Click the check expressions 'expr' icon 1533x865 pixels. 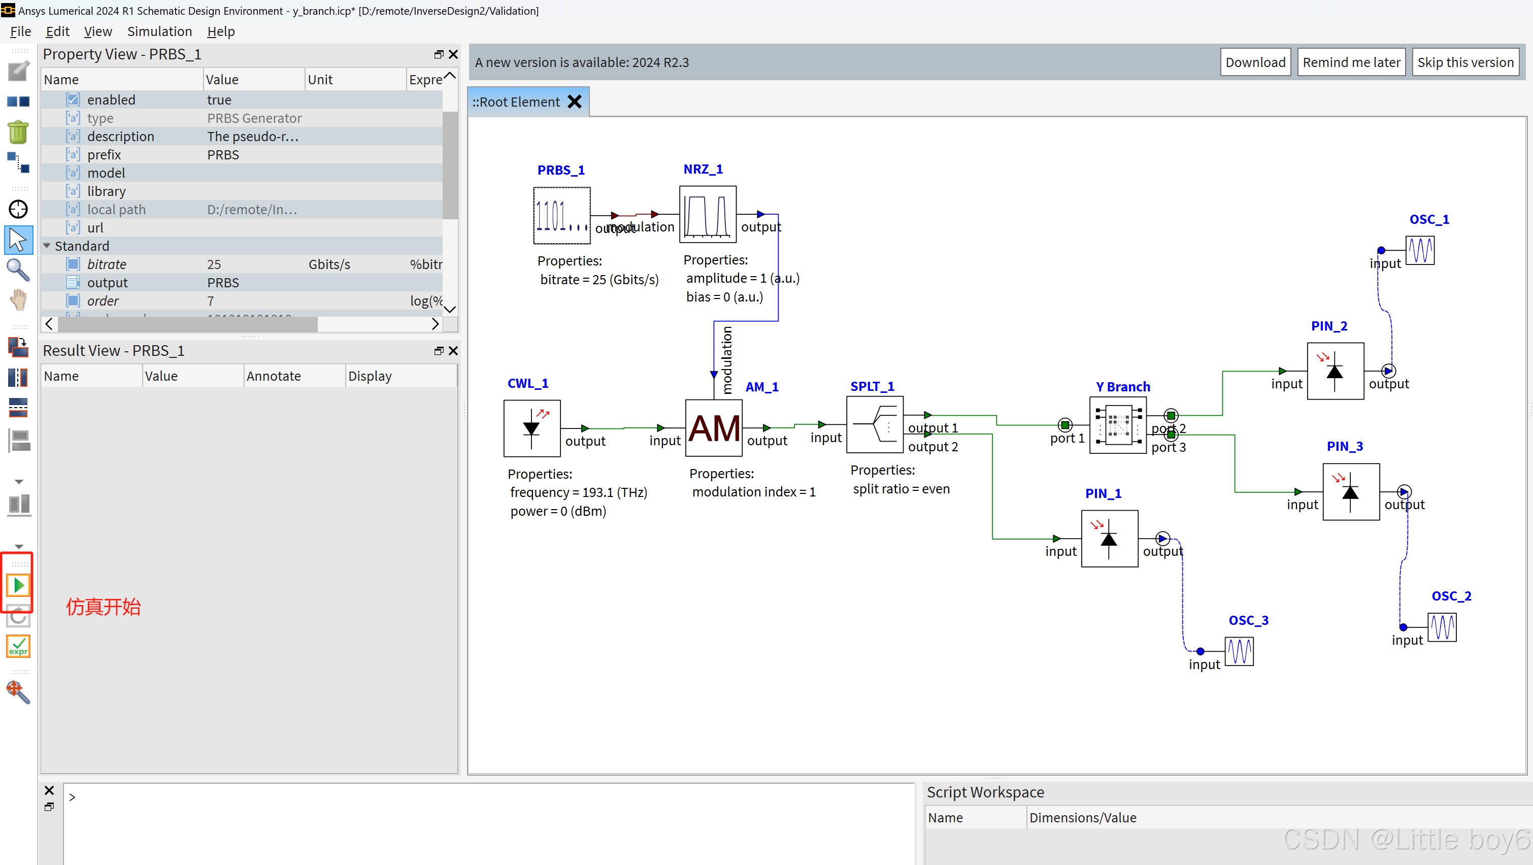point(18,647)
